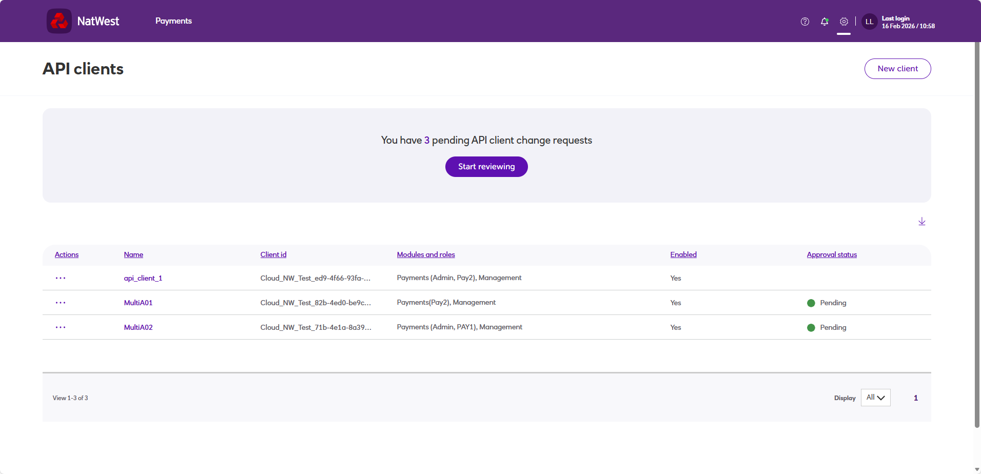Click Pending status text for MultiA02
The height and width of the screenshot is (474, 981).
click(833, 328)
